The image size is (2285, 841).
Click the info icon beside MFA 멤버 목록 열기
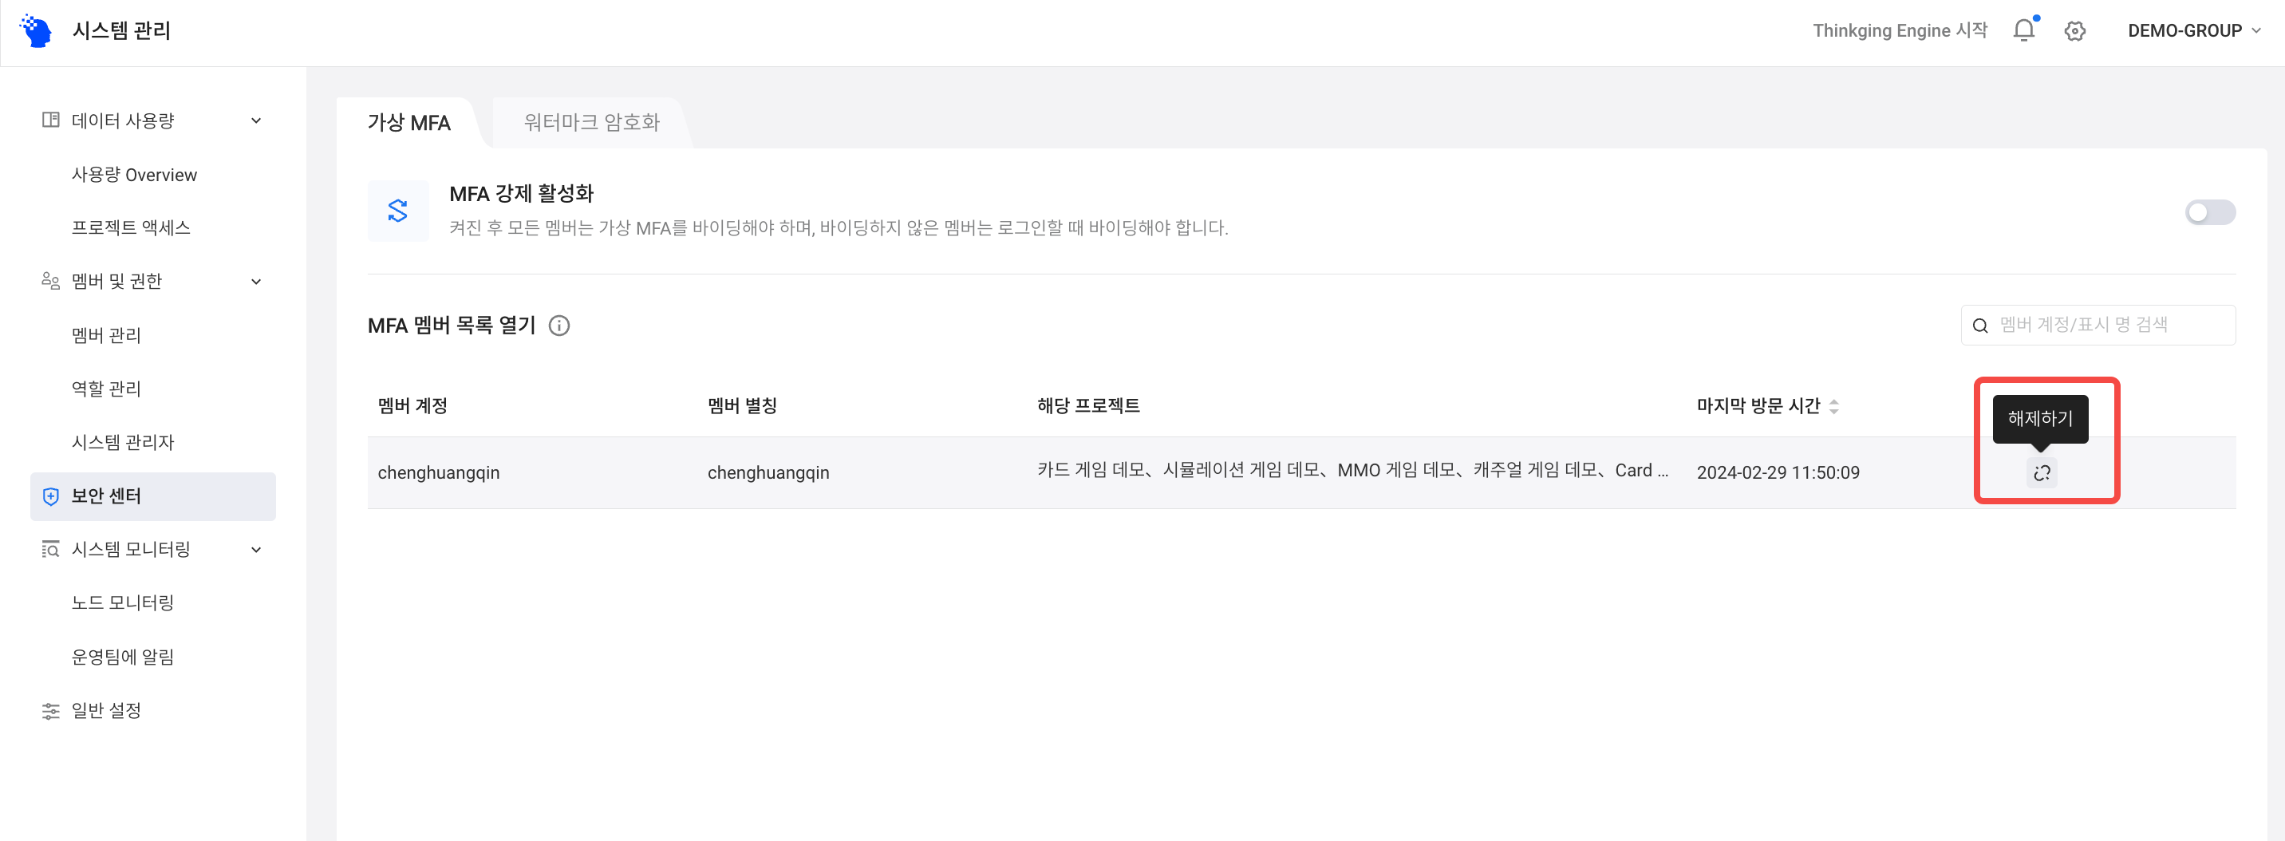558,326
